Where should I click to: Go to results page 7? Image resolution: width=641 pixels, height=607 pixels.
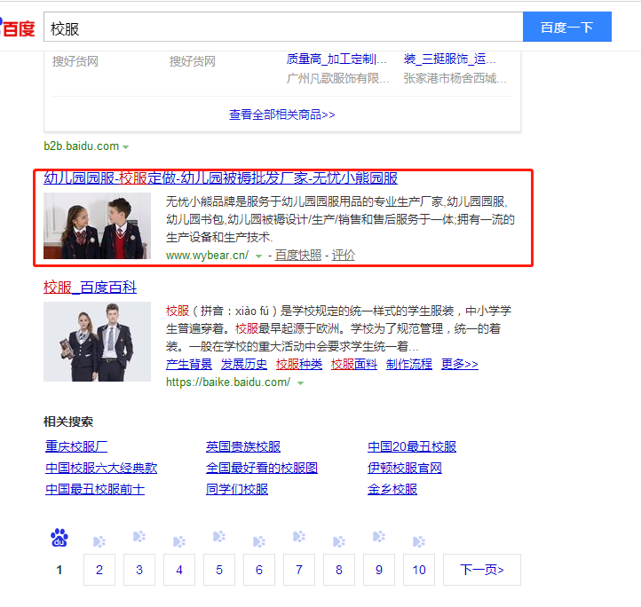pyautogui.click(x=299, y=570)
